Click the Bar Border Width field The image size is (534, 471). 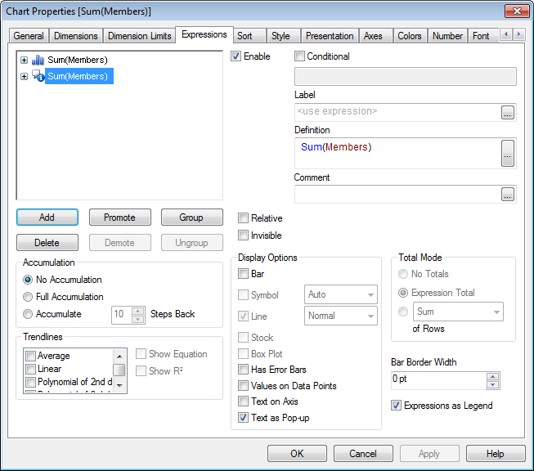(438, 380)
